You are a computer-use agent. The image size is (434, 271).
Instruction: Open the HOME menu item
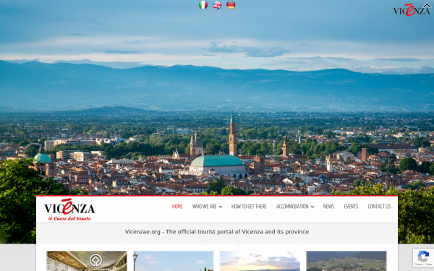177,207
